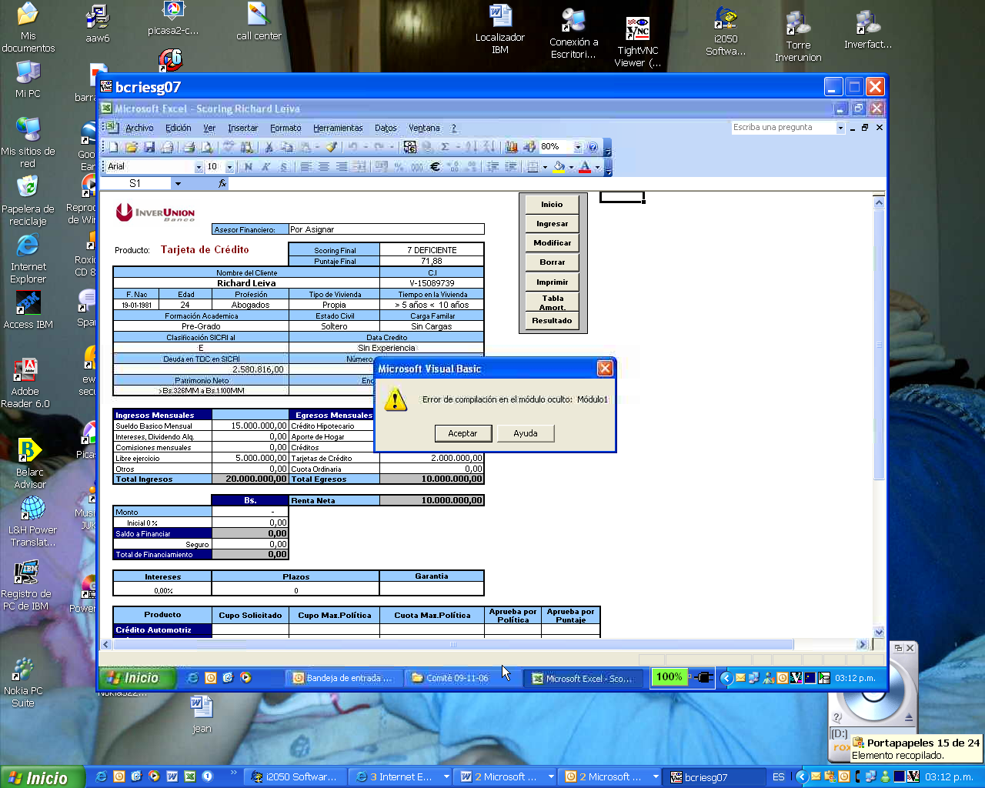Screen dimensions: 985x788
Task: Toggle italic with the K button
Action: (265, 166)
